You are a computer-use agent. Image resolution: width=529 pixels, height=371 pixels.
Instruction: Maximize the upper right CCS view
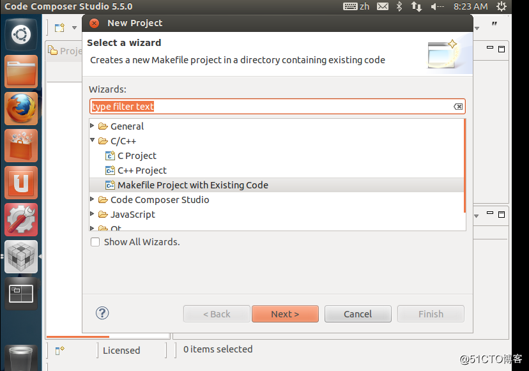click(502, 49)
